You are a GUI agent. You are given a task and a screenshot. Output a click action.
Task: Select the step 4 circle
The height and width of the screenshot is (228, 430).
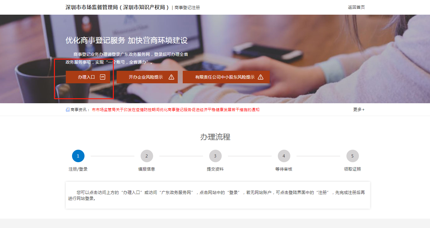(284, 156)
